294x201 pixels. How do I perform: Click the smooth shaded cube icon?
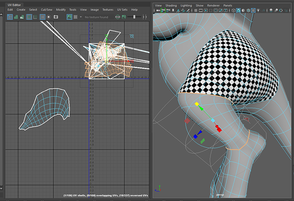tap(239, 11)
